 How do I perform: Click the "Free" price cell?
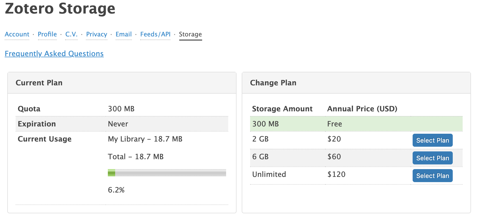(334, 124)
